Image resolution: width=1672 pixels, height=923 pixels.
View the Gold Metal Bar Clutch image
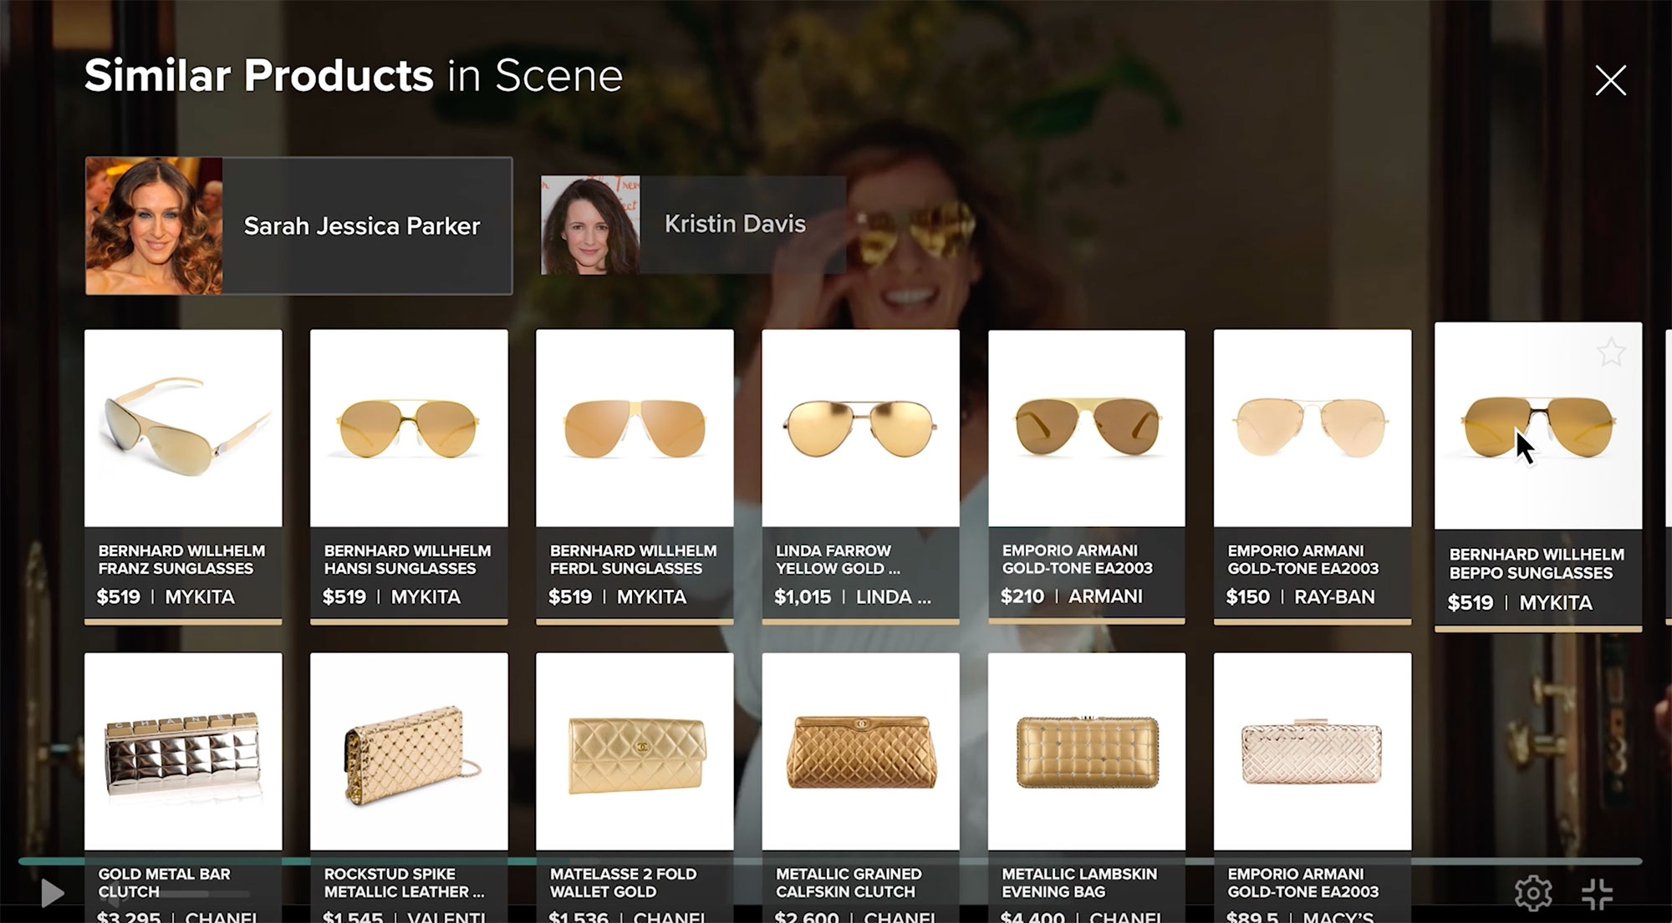point(183,752)
